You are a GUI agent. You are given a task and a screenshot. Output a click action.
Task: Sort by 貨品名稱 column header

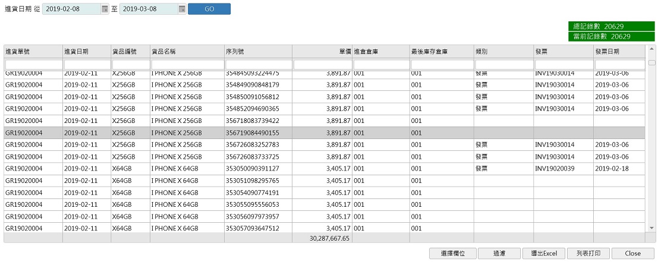pos(187,52)
